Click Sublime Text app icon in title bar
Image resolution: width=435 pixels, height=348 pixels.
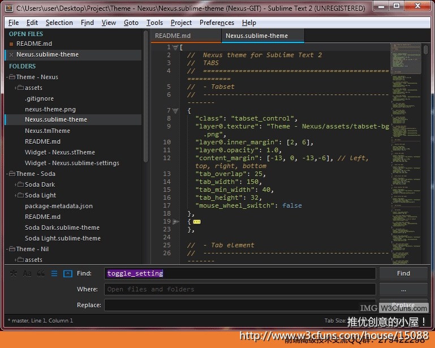(x=9, y=8)
